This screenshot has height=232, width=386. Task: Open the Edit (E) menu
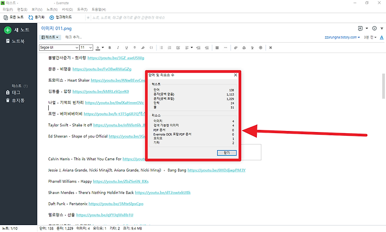22,10
